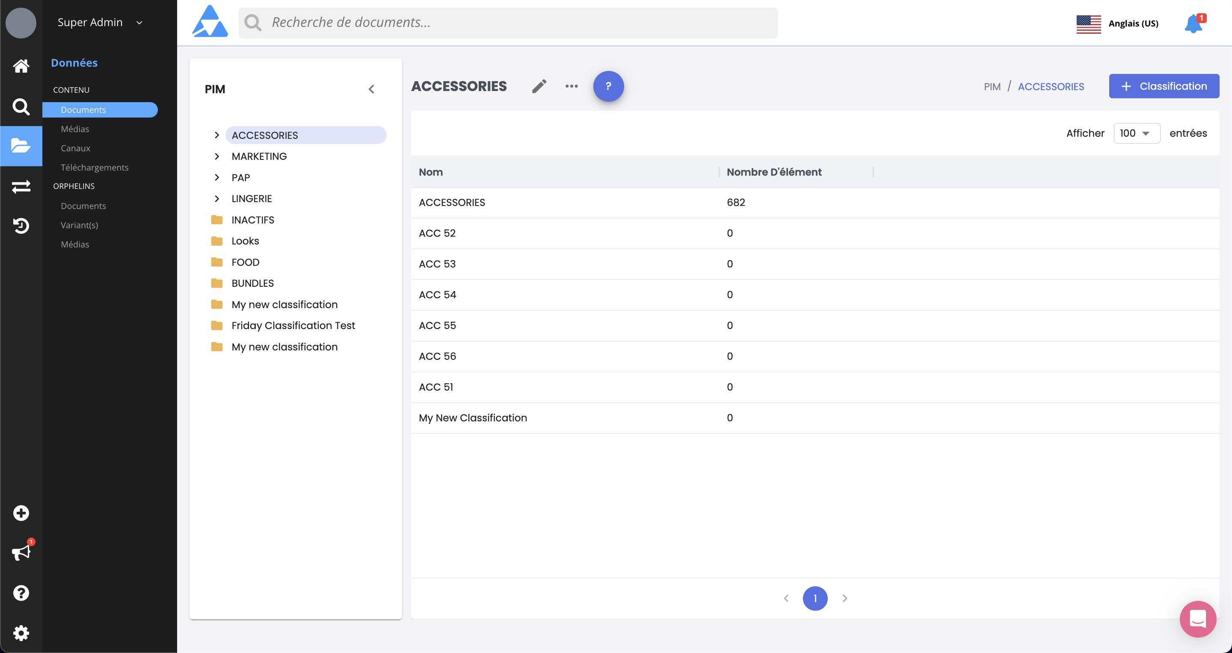Collapse the PIM panel with chevron

(x=372, y=89)
